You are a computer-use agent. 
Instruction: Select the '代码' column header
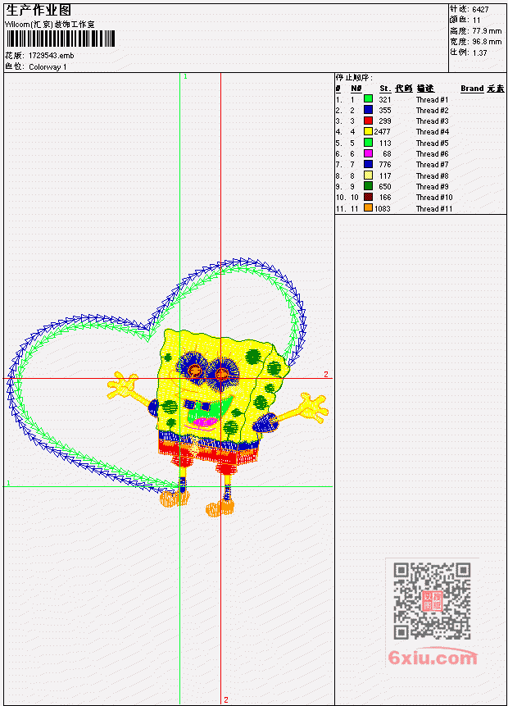pyautogui.click(x=404, y=89)
